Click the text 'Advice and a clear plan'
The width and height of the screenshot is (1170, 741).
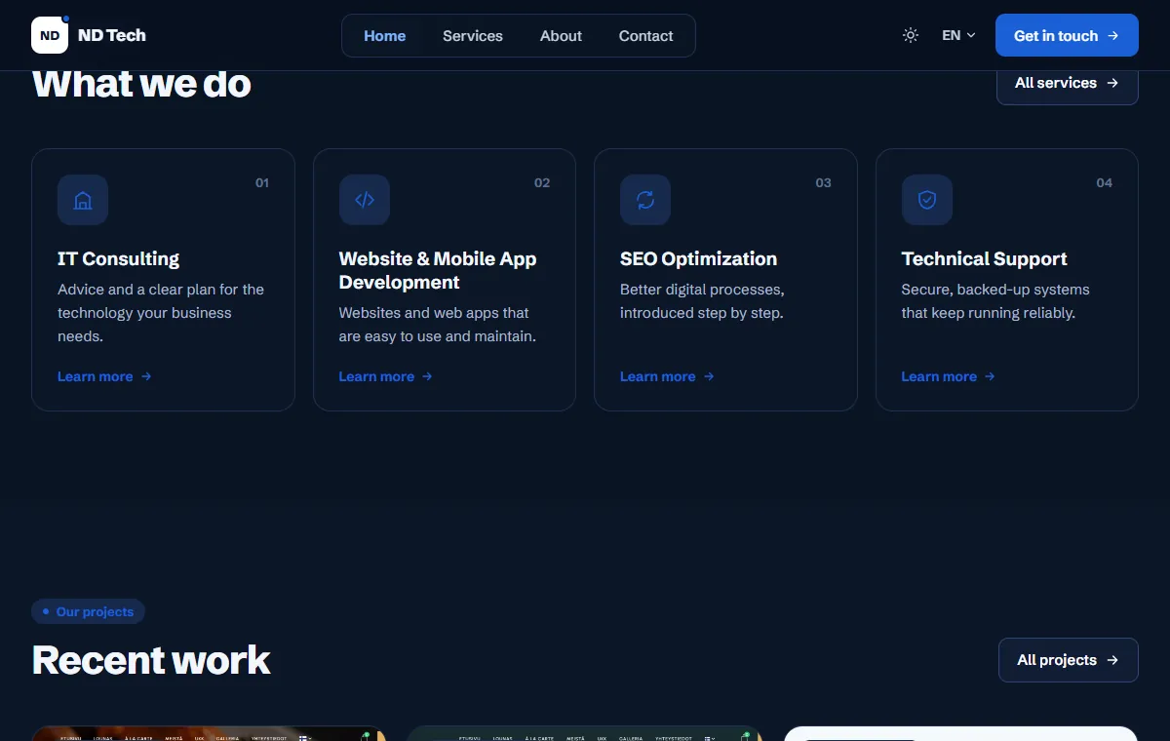point(136,290)
